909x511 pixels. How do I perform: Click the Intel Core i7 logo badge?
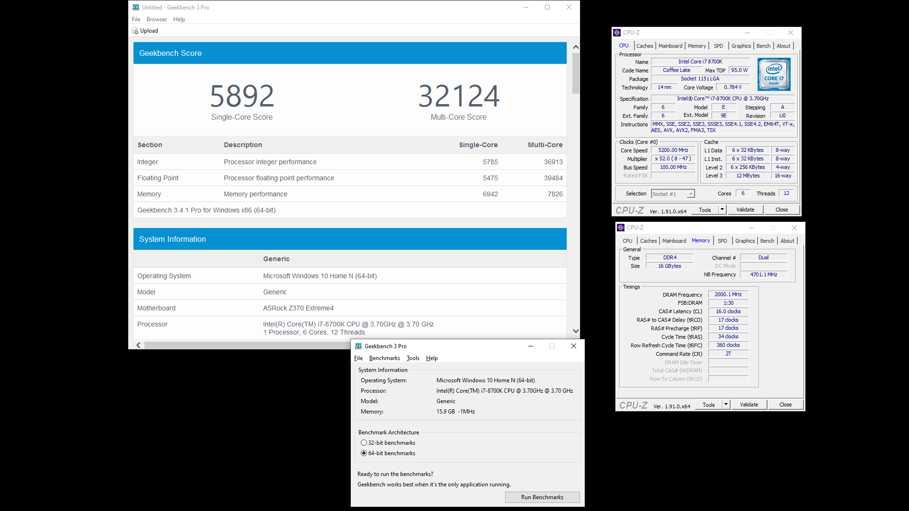[774, 74]
